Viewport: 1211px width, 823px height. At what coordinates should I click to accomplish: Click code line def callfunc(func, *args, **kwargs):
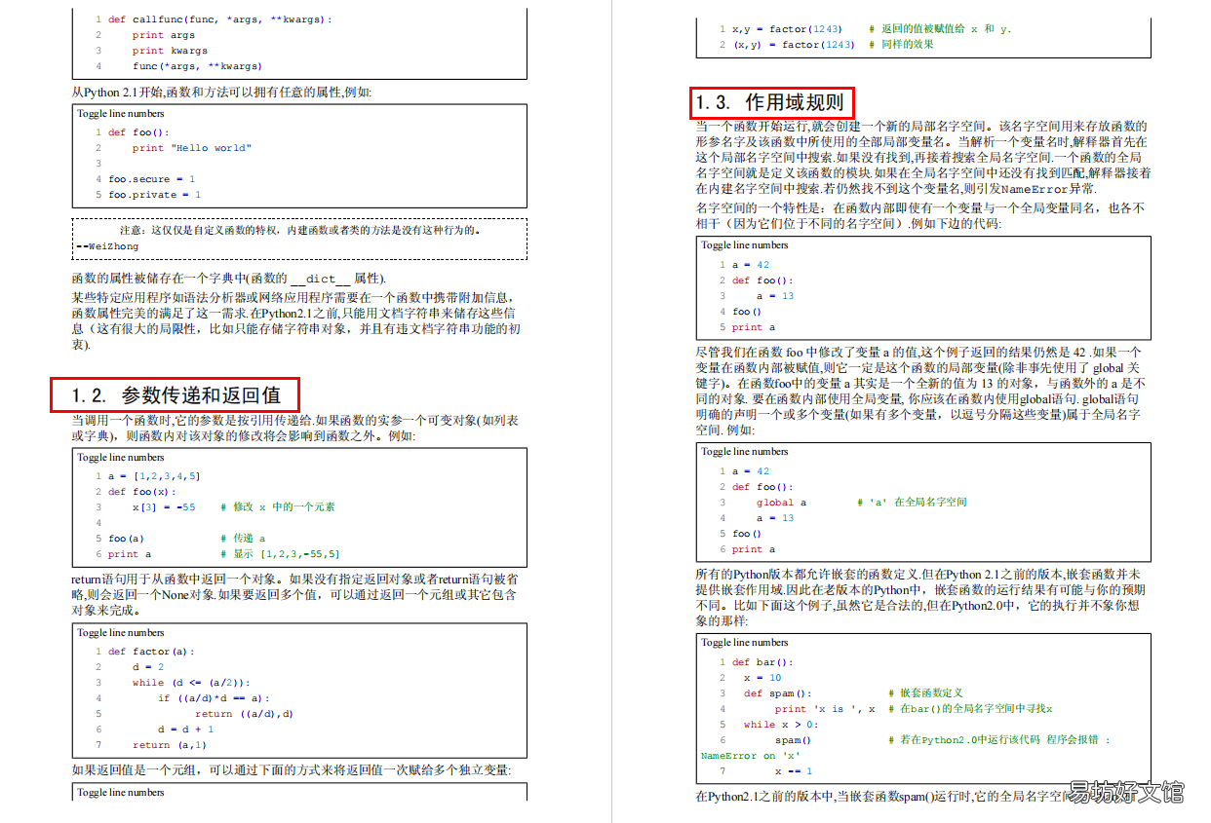(219, 19)
